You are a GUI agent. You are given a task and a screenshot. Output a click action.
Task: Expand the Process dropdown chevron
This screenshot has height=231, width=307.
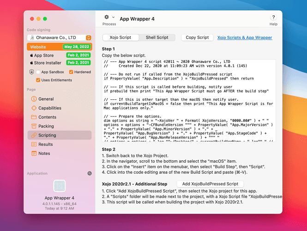[x=114, y=17]
